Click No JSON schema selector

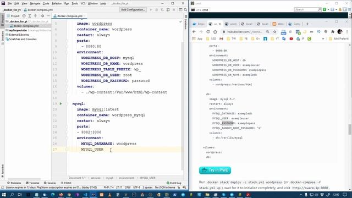[x=165, y=187]
